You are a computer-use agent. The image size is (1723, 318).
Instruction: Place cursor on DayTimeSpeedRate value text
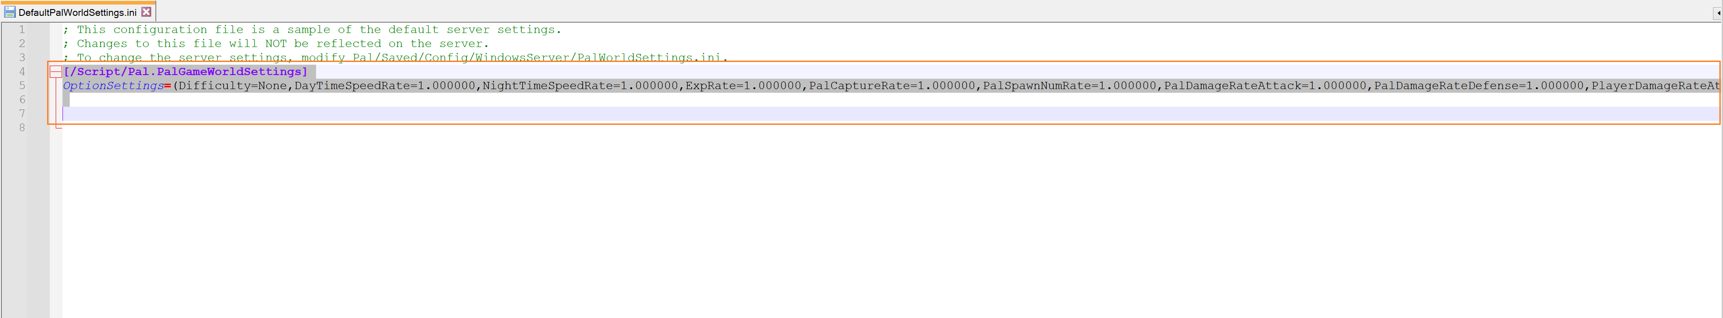coord(384,85)
